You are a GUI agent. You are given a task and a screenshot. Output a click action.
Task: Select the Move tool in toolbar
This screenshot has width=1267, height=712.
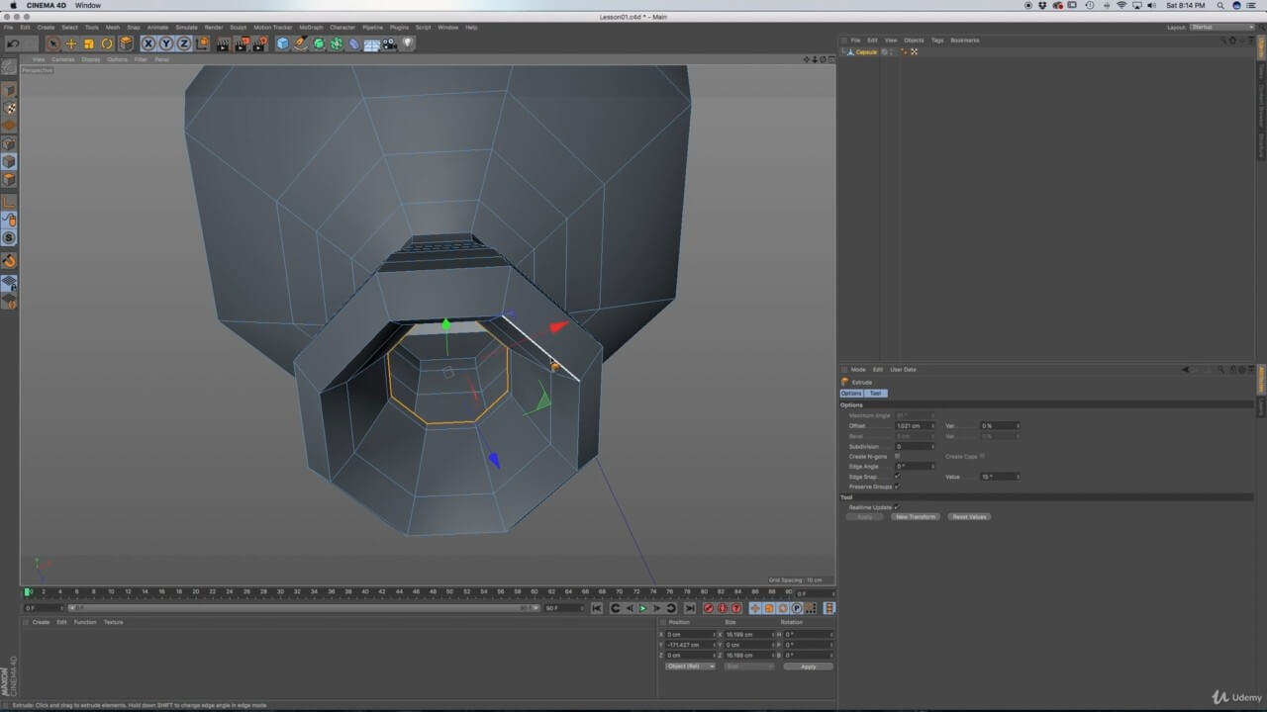tap(71, 44)
